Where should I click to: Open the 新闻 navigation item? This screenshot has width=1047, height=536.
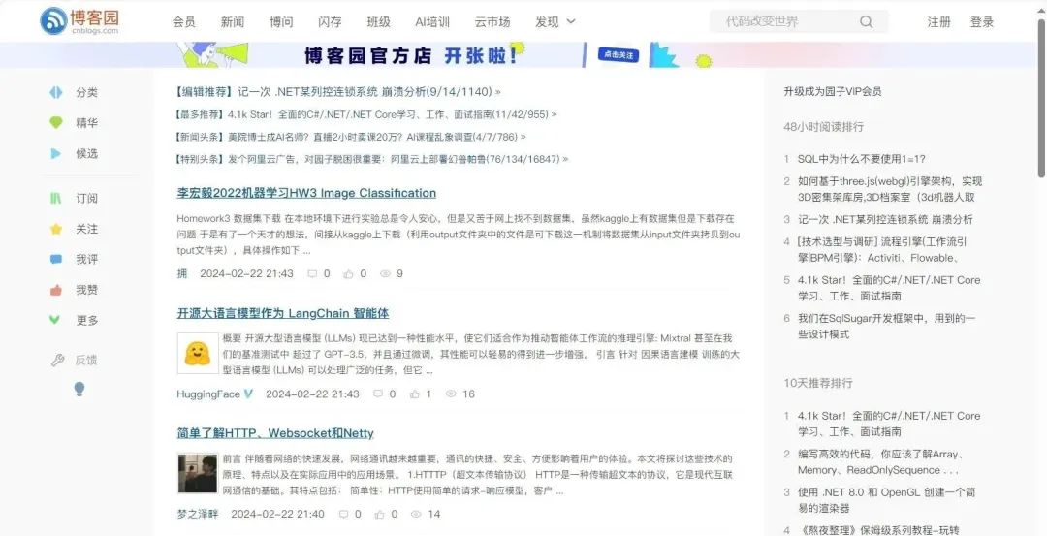pos(233,21)
